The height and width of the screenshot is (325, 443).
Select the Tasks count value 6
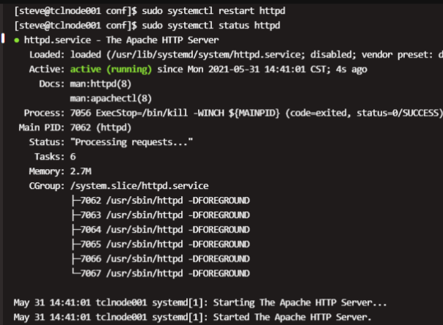click(73, 156)
